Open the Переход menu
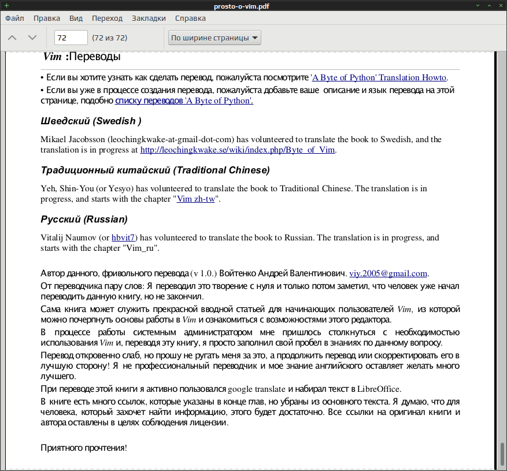The width and height of the screenshot is (507, 471). point(108,18)
